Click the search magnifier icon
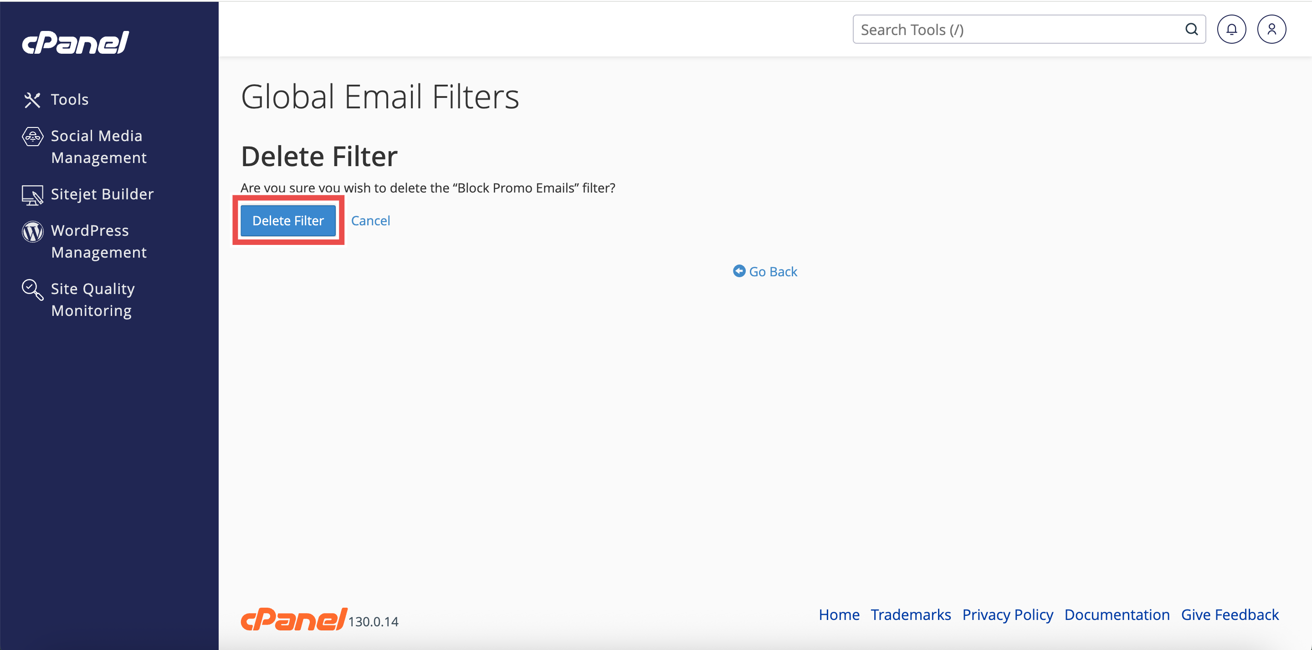The height and width of the screenshot is (650, 1312). (1191, 30)
